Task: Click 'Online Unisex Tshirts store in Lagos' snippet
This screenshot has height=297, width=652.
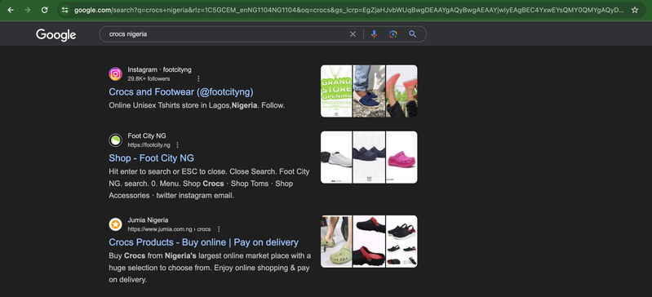Action: tap(197, 105)
